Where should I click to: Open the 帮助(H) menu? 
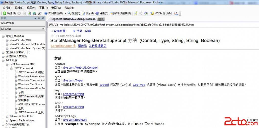69,8
